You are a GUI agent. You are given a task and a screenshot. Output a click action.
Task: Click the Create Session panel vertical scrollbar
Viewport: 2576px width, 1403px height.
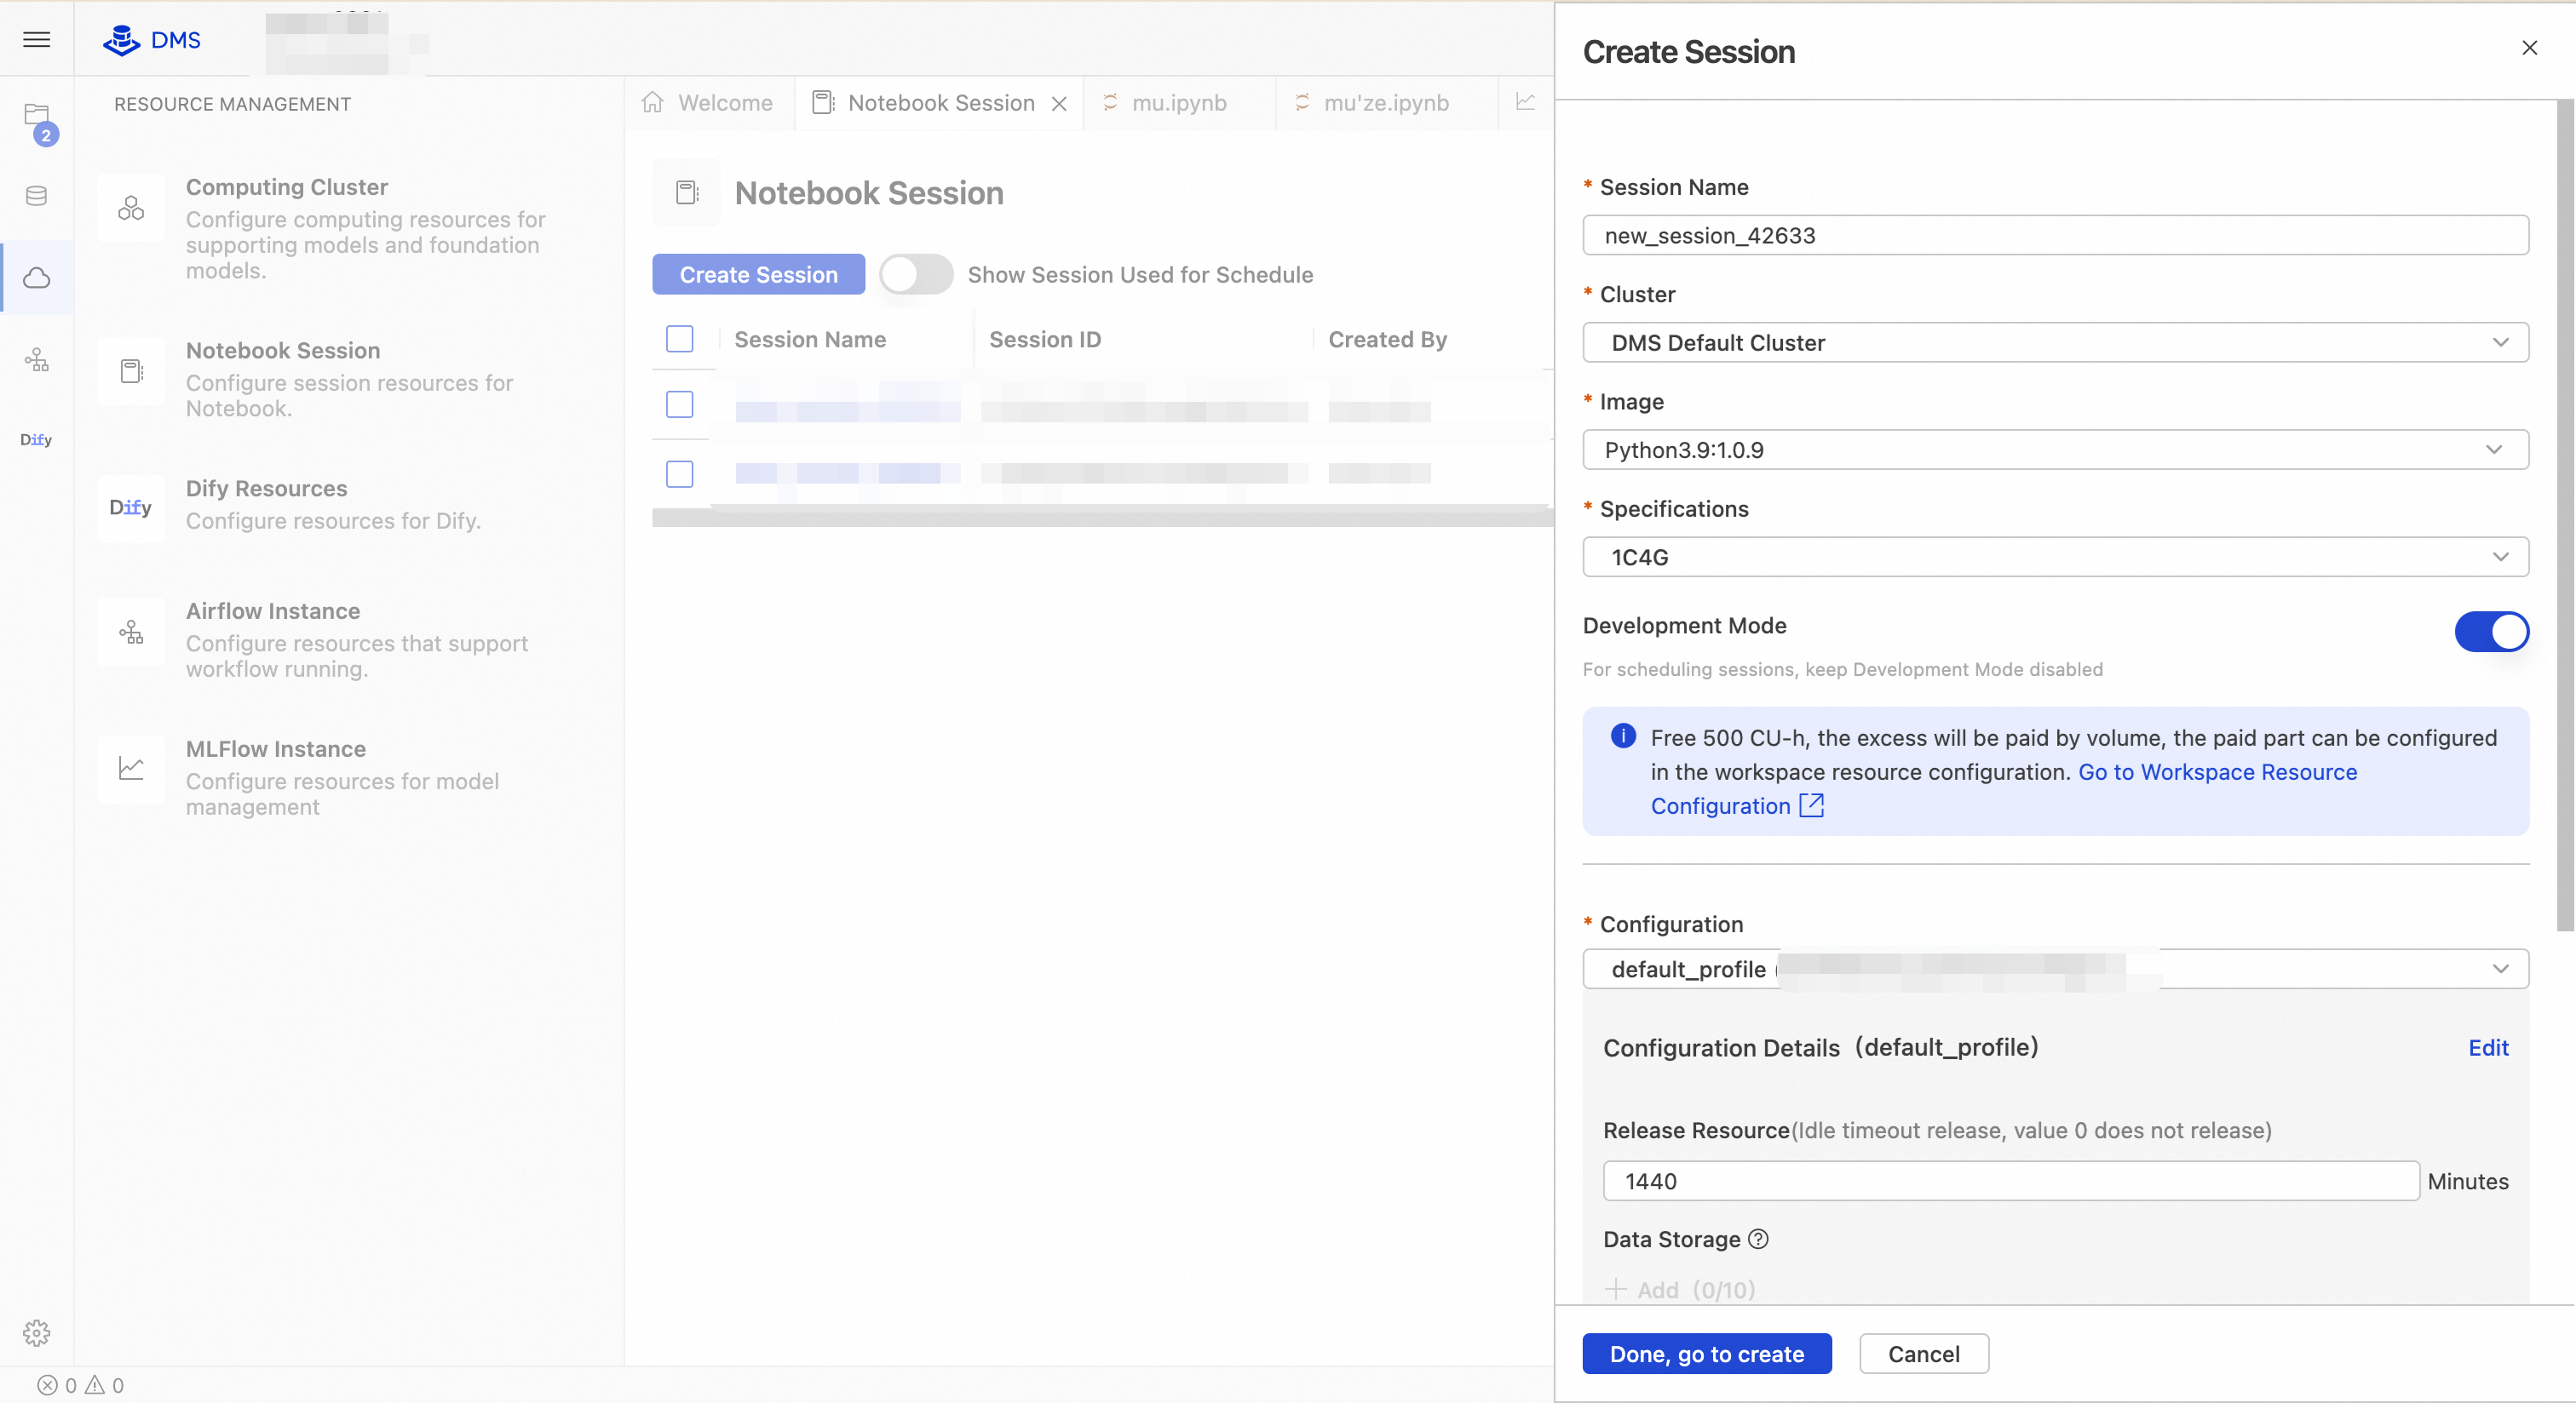coord(2565,515)
